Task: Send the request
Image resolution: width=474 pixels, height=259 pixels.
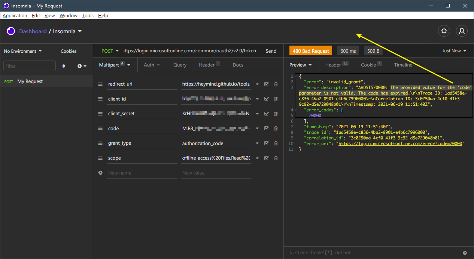Action: [271, 51]
